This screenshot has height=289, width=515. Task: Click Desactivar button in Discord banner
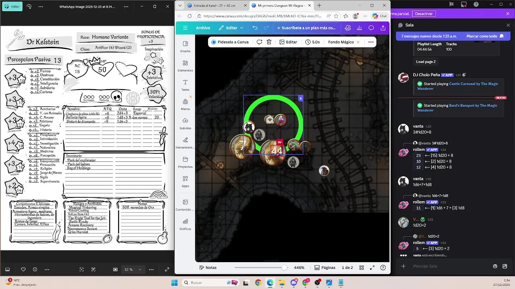click(x=424, y=14)
